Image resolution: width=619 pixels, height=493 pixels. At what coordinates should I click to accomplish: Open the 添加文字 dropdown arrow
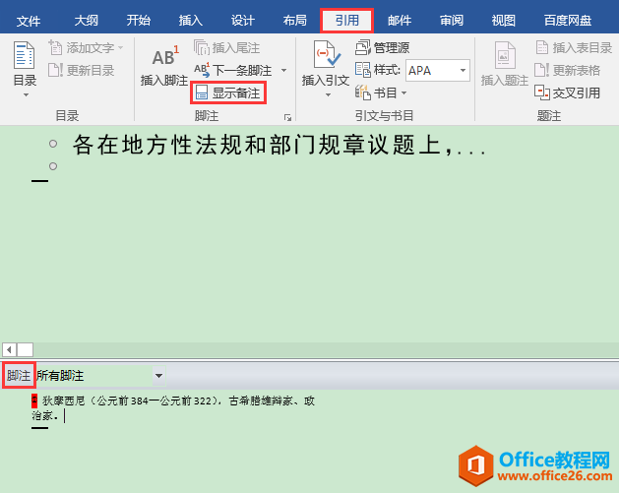[x=120, y=48]
